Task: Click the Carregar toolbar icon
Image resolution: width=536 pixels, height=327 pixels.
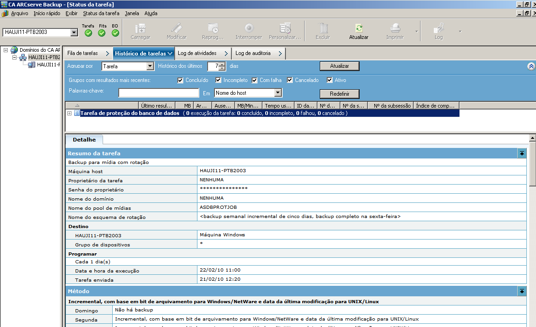Action: [140, 28]
